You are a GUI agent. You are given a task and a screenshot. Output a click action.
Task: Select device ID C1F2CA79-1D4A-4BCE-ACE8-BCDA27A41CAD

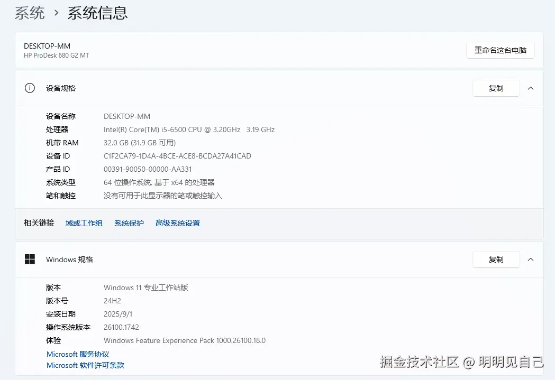(x=177, y=156)
